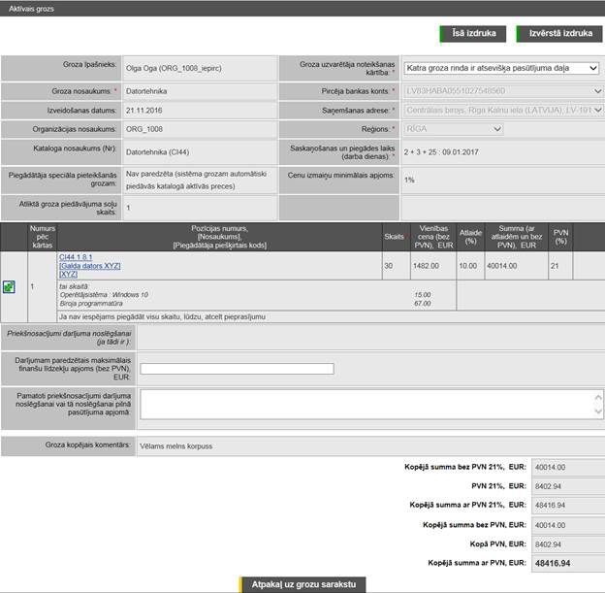Click the Aktīvais grozs panel header

(31, 8)
